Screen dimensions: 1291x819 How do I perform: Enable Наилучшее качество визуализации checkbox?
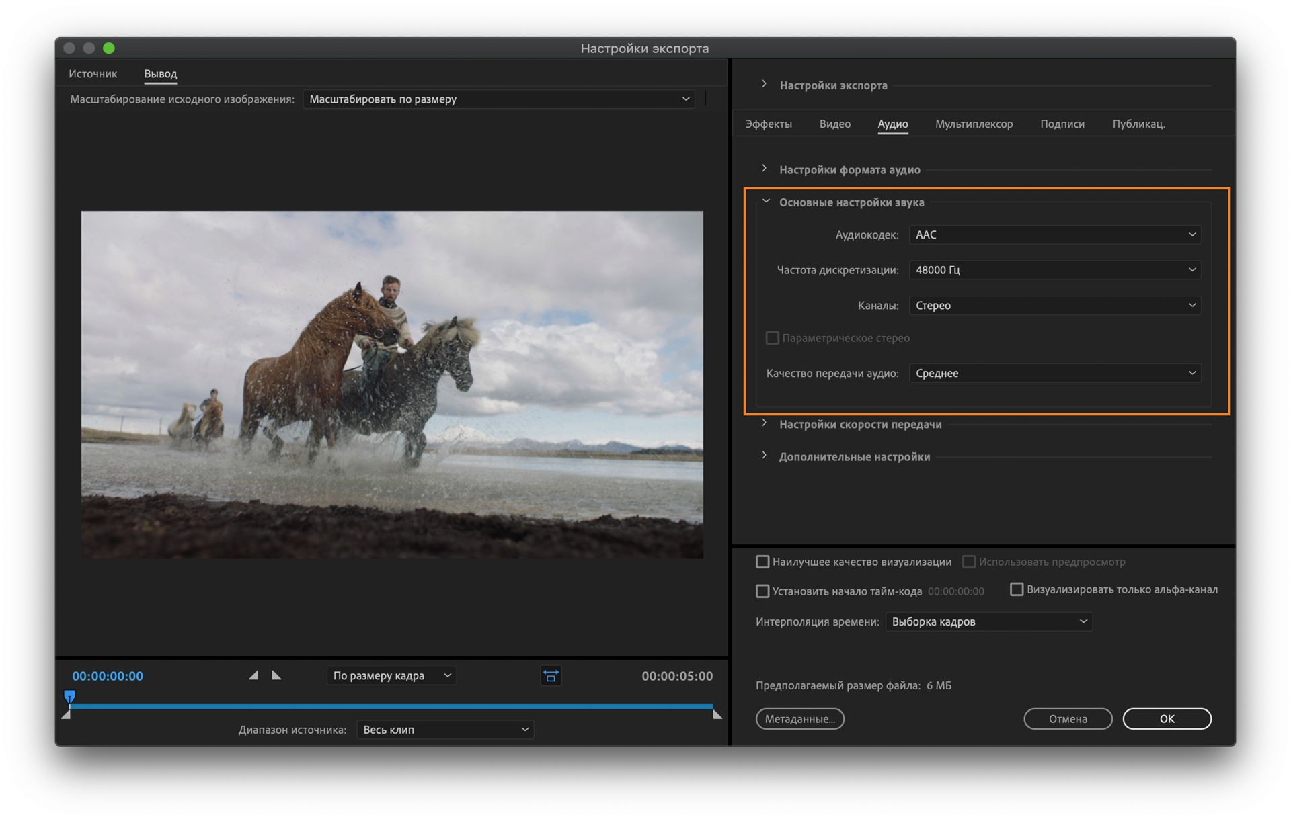pyautogui.click(x=762, y=562)
